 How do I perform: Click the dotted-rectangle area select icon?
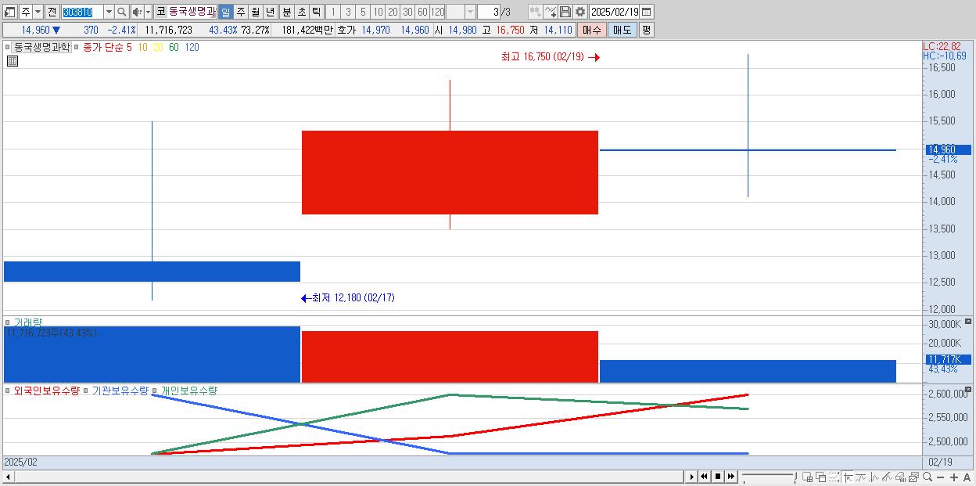point(834,477)
